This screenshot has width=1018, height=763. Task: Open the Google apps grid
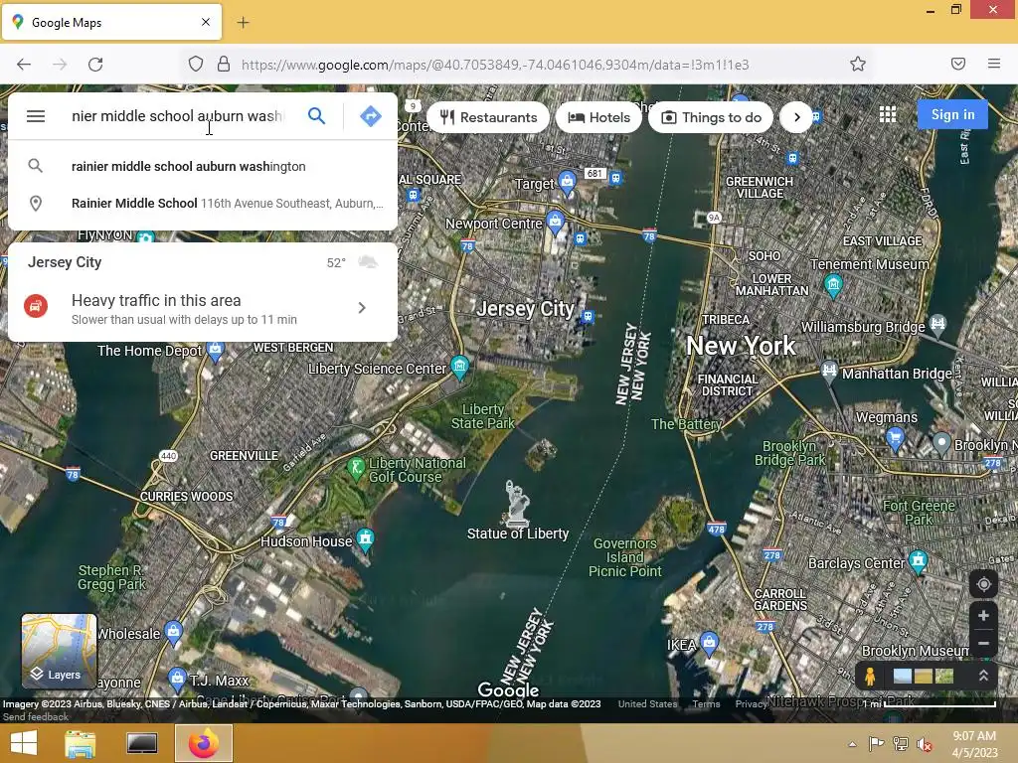tap(888, 115)
